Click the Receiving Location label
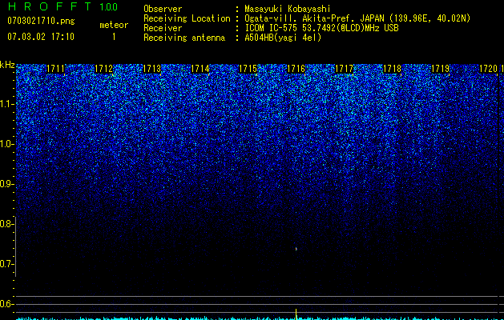Screen dimensions: 504x320 click(187, 18)
